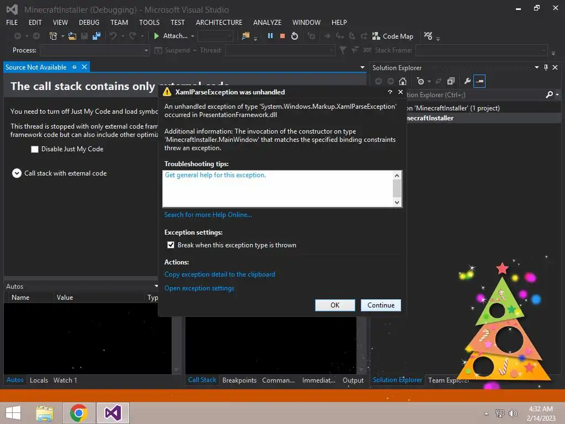Click Visual Studio icon on taskbar
The height and width of the screenshot is (424, 565).
(113, 413)
